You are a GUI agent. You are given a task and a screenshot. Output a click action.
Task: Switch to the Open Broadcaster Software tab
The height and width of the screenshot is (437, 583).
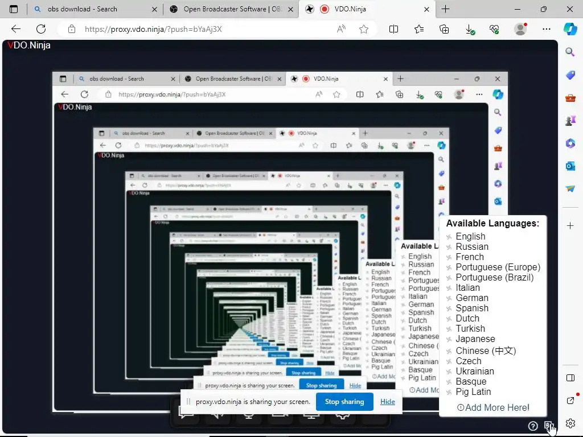232,9
